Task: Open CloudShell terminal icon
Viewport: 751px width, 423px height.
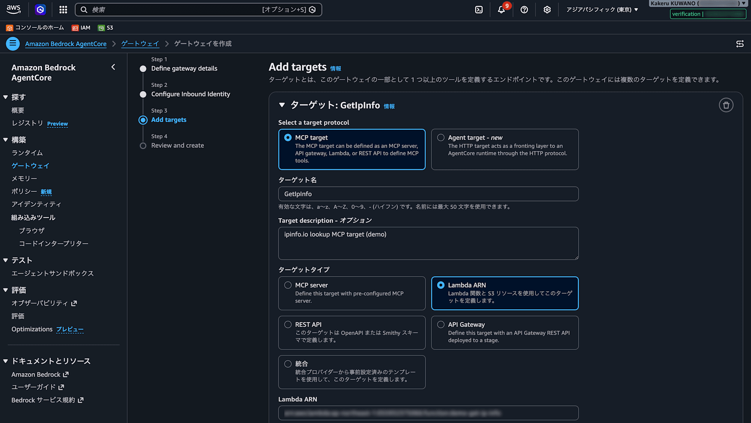Action: (x=479, y=10)
